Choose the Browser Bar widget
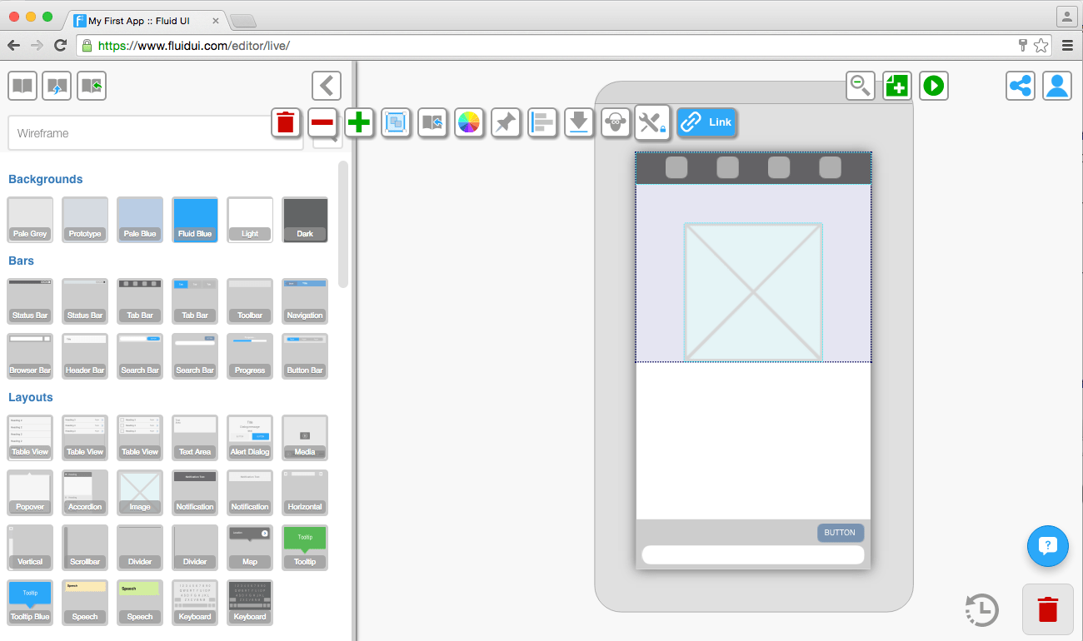Image resolution: width=1083 pixels, height=641 pixels. coord(30,356)
